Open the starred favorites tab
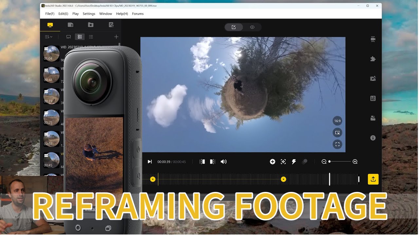The width and height of the screenshot is (419, 235). (91, 25)
